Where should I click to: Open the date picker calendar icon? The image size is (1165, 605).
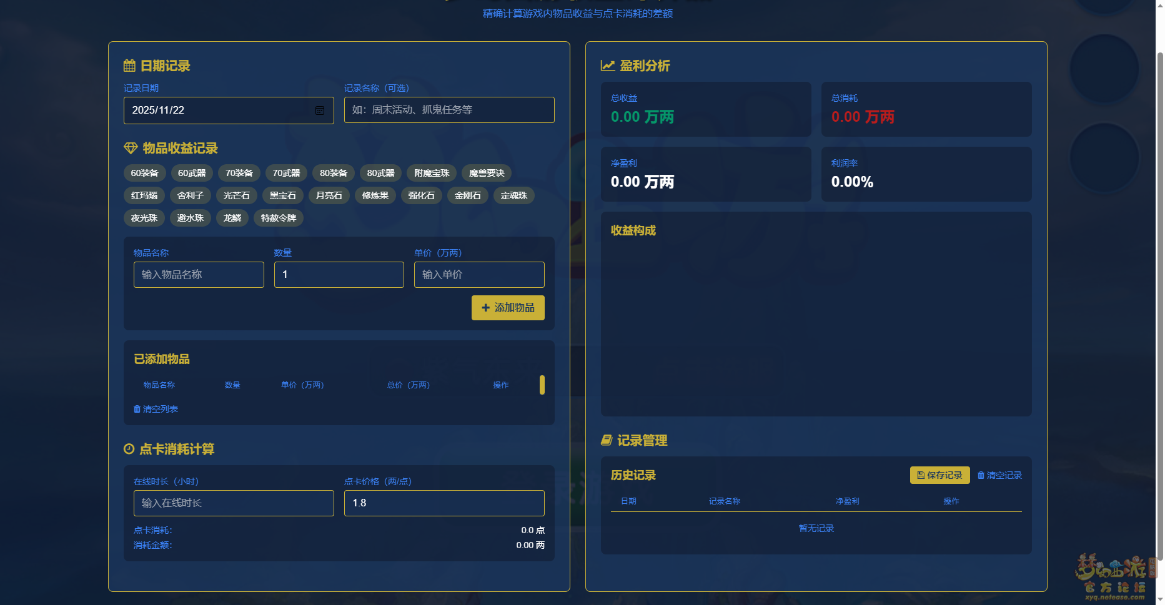click(319, 111)
